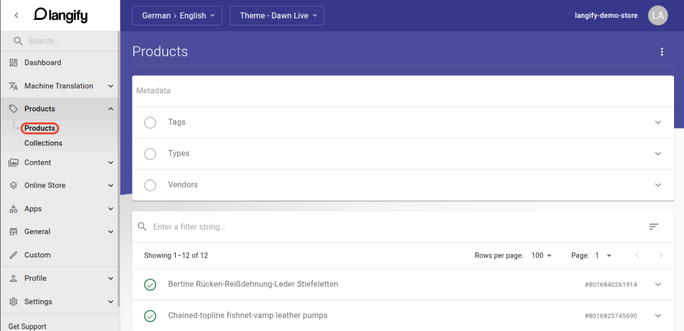Click the Apps icon in the sidebar
Viewport: 684px width, 331px height.
(x=14, y=208)
